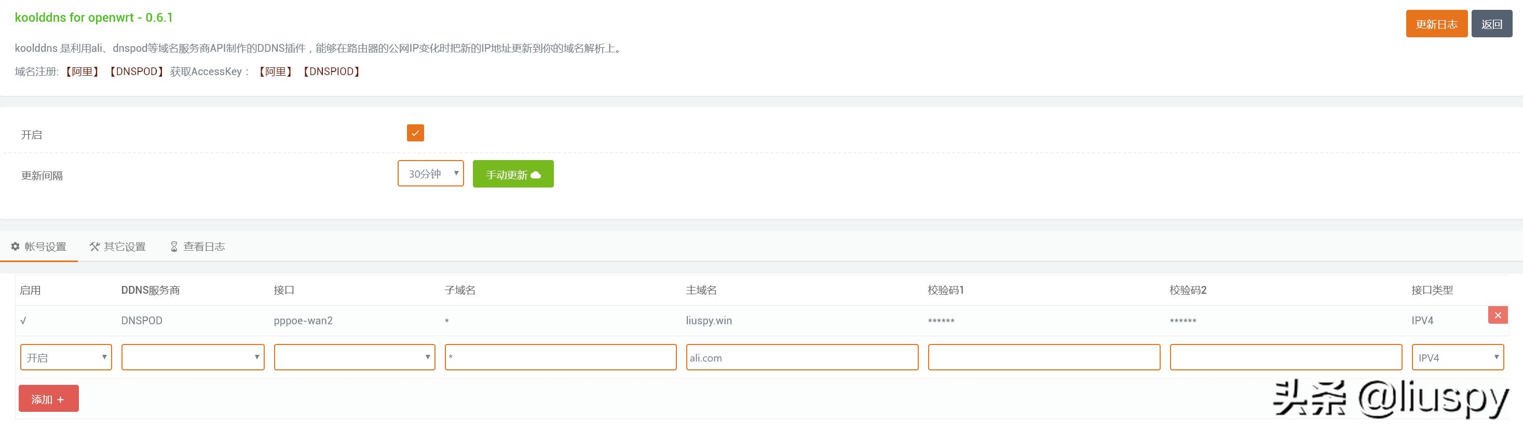Viewport: 1523px width, 432px height.
Task: Toggle the 开启 checkbox
Action: coord(415,133)
